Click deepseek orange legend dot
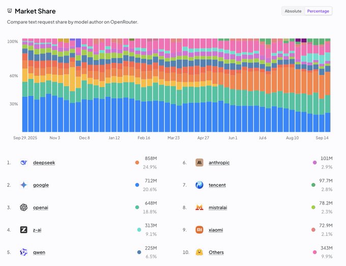 137,162
